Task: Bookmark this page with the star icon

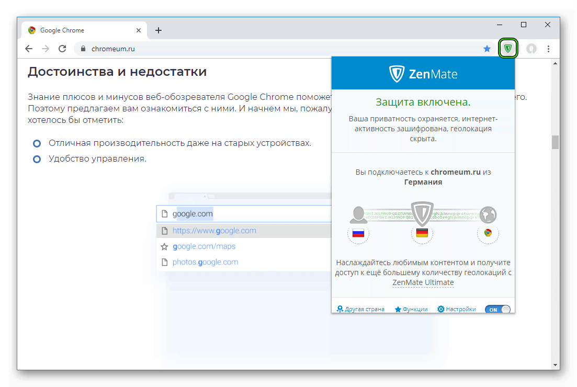Action: coord(487,49)
